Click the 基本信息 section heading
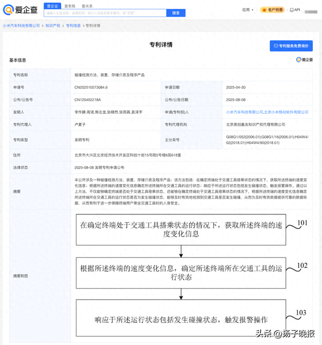The height and width of the screenshot is (345, 322). tap(18, 60)
